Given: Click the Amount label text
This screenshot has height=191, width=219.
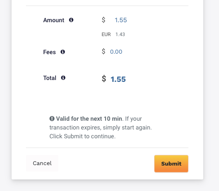Looking at the screenshot, I should (54, 20).
